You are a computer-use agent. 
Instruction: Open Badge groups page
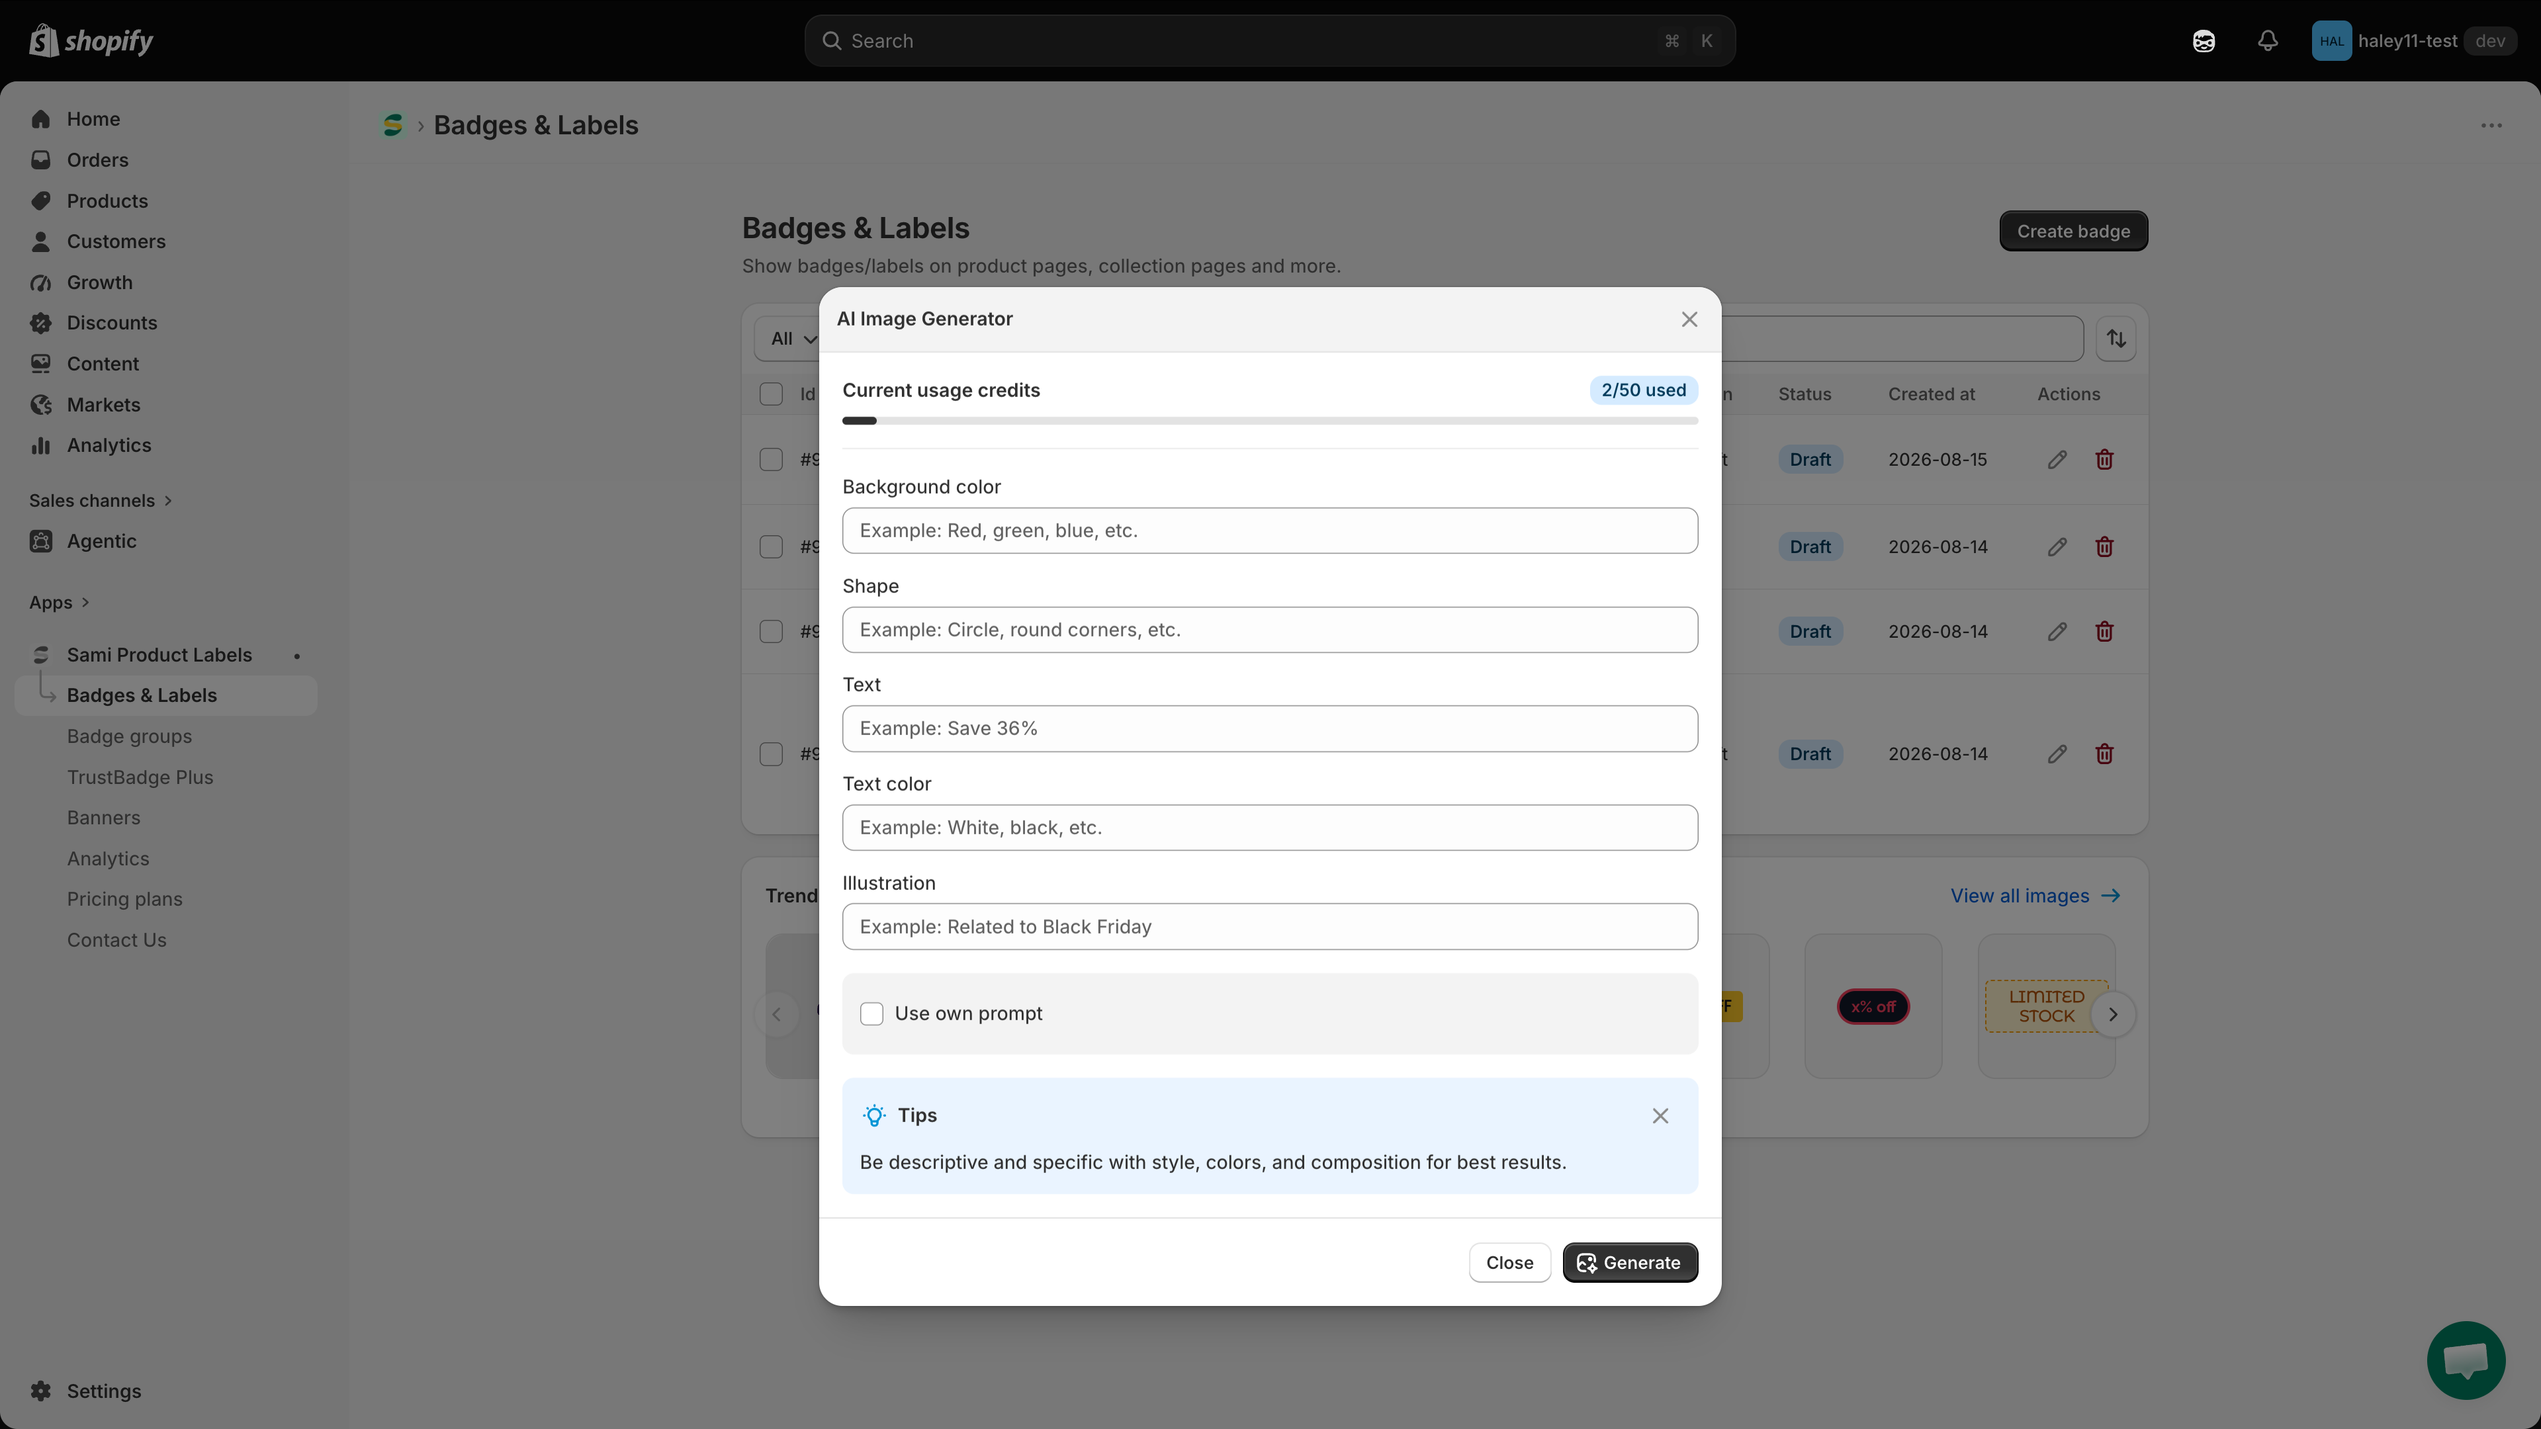(129, 737)
